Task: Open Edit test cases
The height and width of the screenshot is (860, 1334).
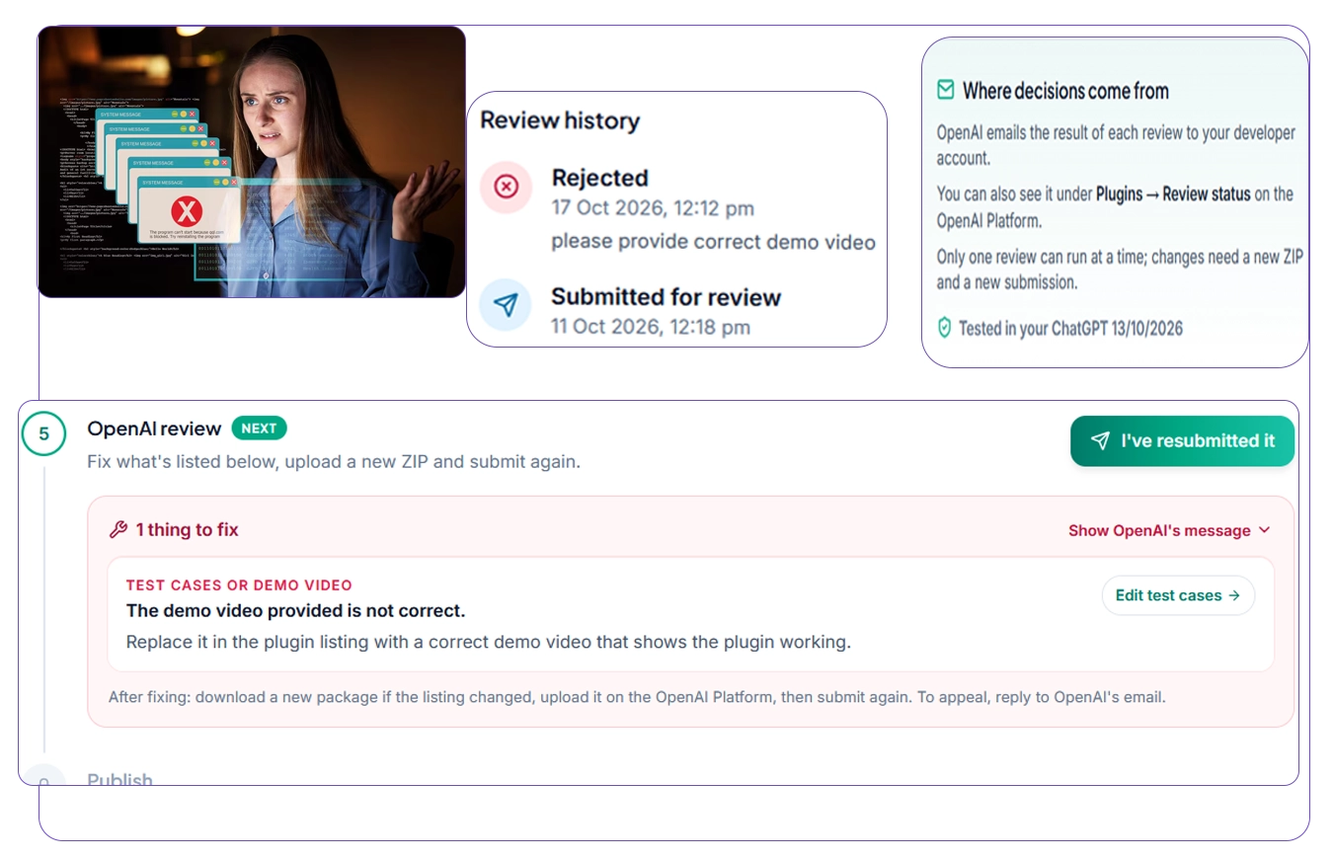Action: (1178, 595)
